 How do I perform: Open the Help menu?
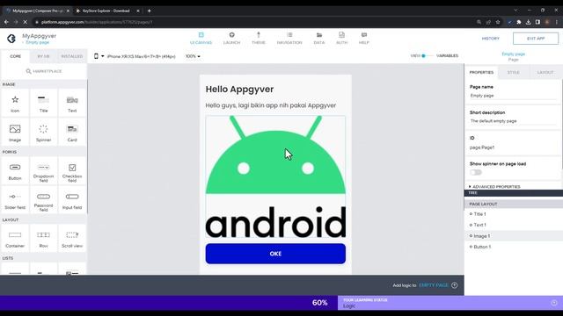click(x=363, y=39)
